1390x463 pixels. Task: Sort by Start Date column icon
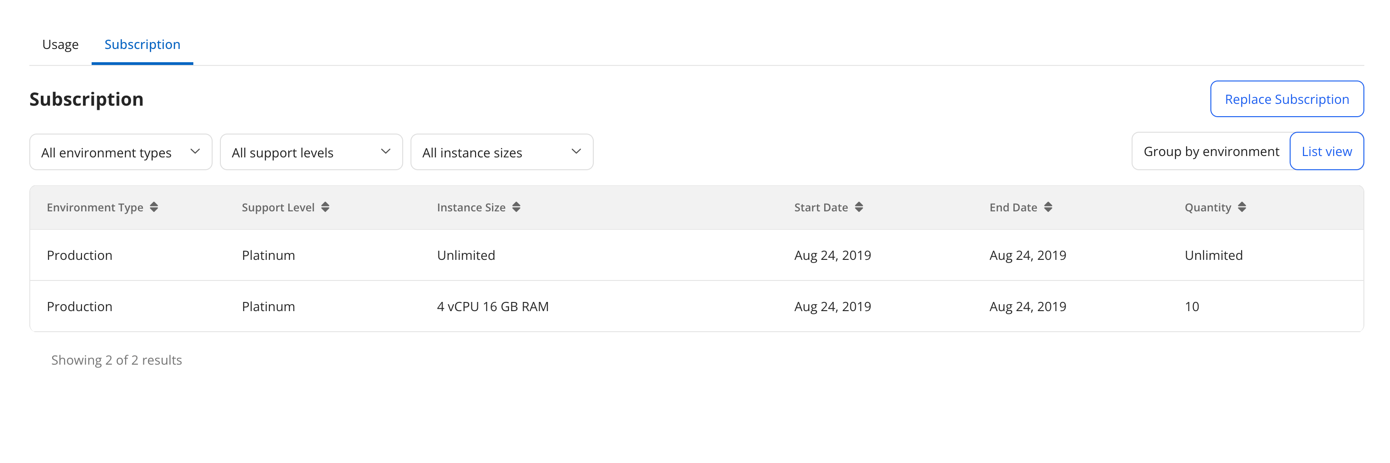[x=859, y=208]
